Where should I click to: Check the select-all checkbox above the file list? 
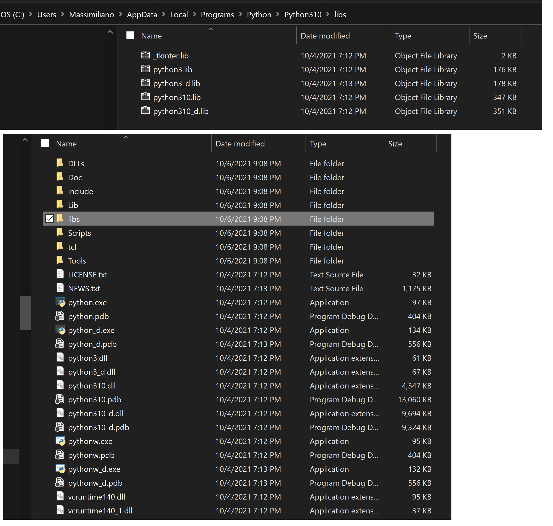point(45,143)
